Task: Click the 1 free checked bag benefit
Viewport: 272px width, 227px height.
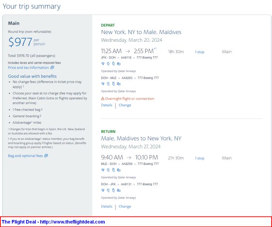Action: 28,109
